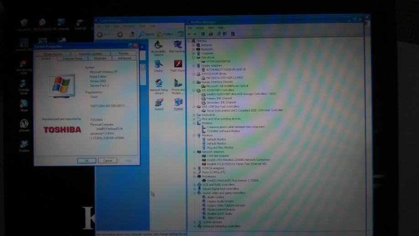Switch to Hardware tab

(100, 58)
